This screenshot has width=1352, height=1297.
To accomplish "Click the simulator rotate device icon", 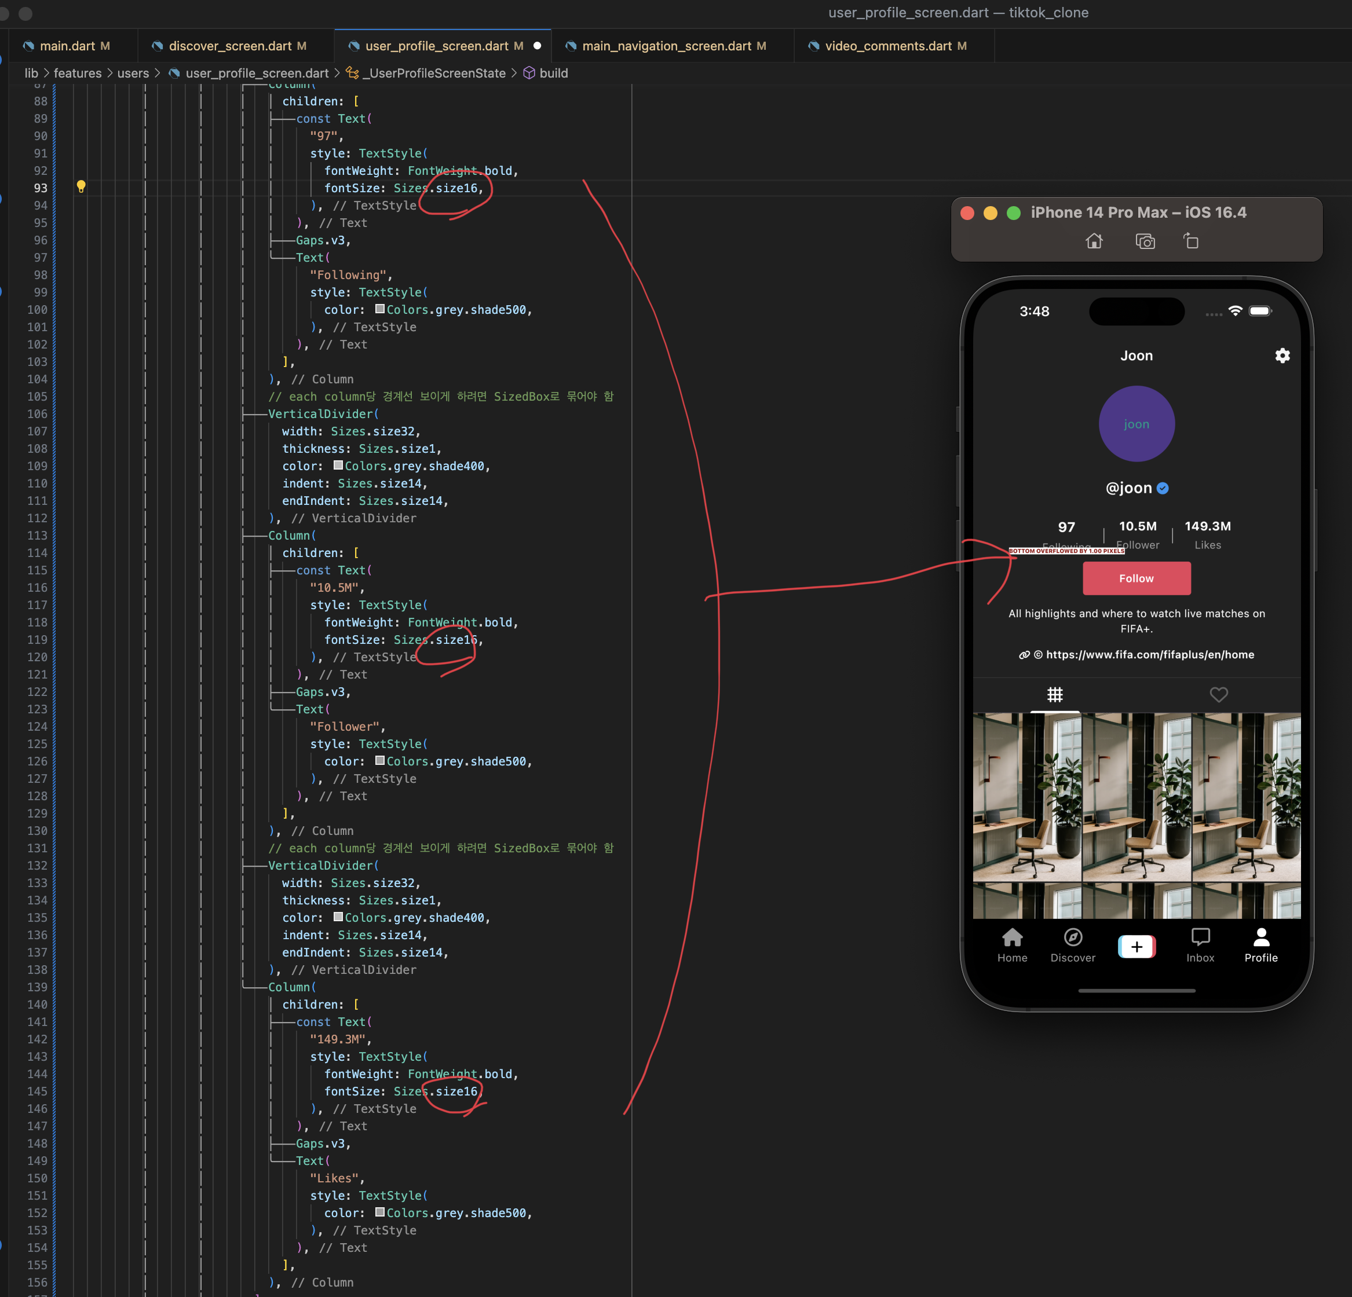I will point(1192,241).
